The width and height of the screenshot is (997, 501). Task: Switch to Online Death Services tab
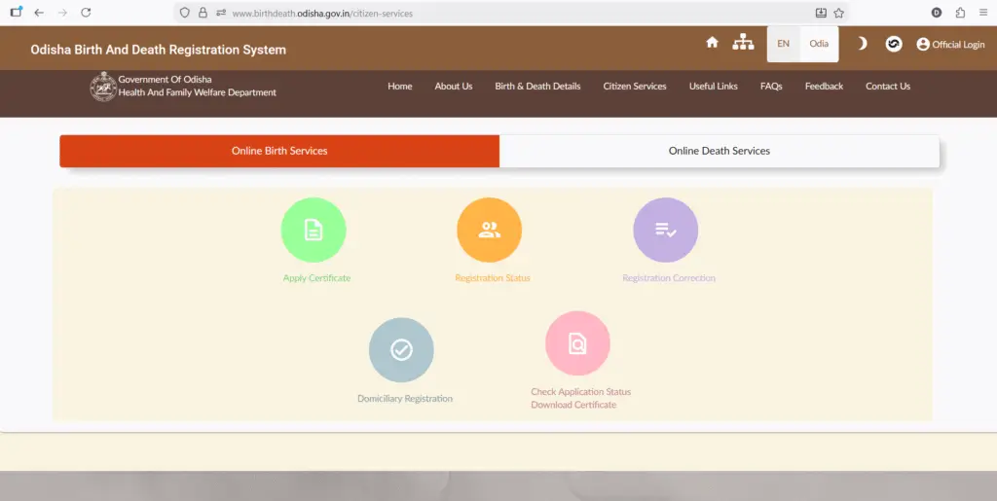tap(719, 151)
